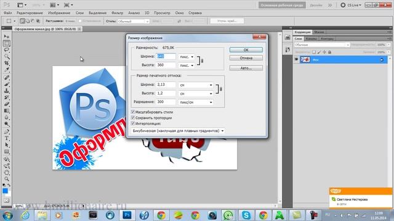Viewport: 394px width, 221px height.
Task: Select the Lasso tool
Action: (x=7, y=50)
